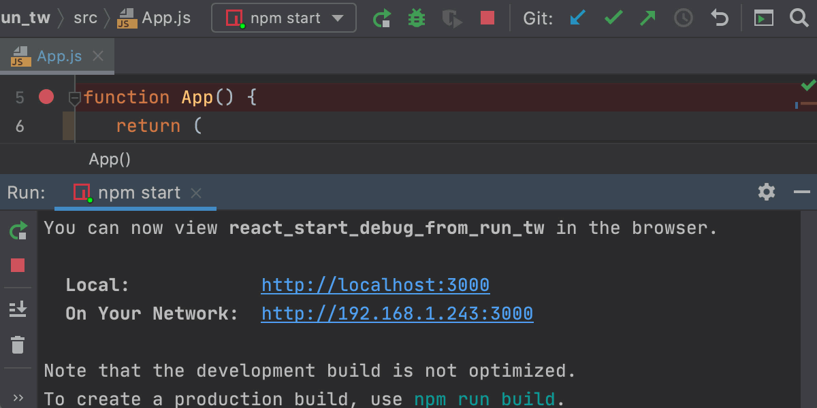Expand hidden run toolbar actions chevron
Screen dimensions: 817x408
(x=17, y=396)
